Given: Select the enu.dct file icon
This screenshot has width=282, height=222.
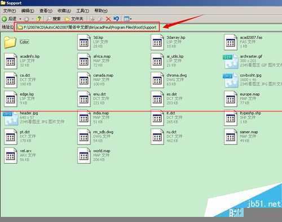Looking at the screenshot, I should [x=84, y=99].
